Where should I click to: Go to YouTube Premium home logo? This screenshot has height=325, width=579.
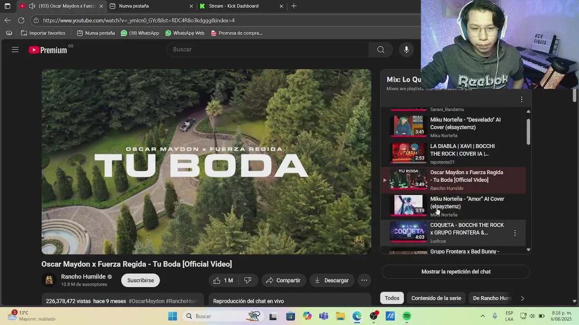pos(48,50)
